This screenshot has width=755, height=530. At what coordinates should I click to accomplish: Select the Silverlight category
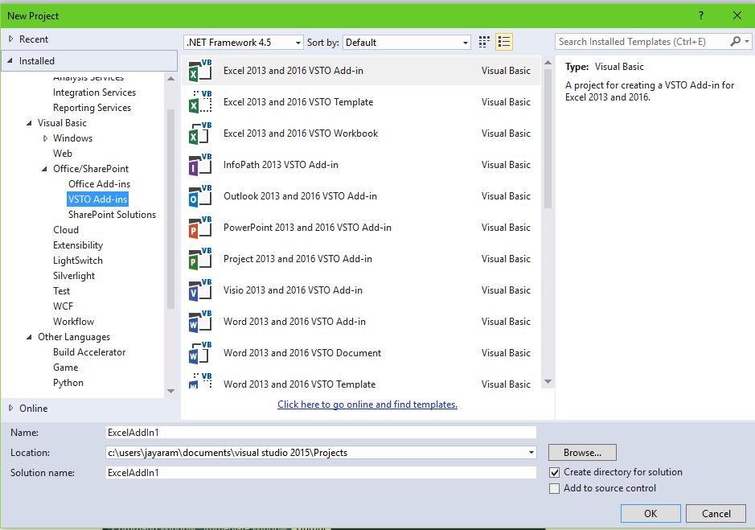tap(74, 276)
